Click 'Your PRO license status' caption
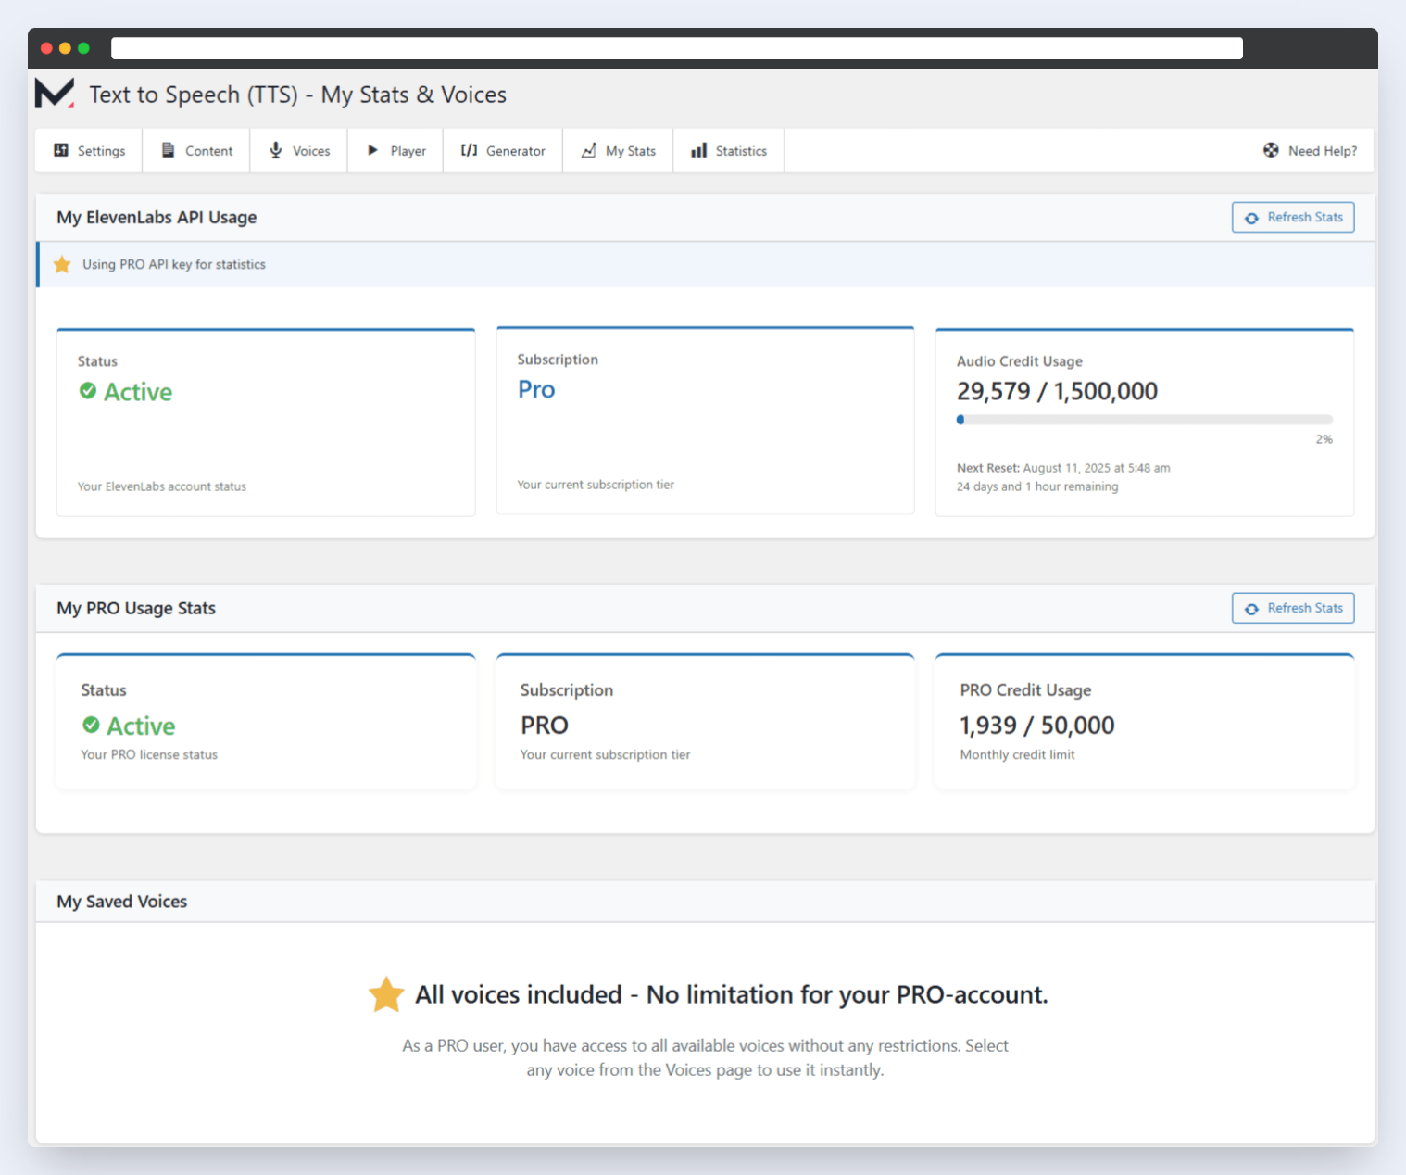The image size is (1406, 1175). pos(149,754)
